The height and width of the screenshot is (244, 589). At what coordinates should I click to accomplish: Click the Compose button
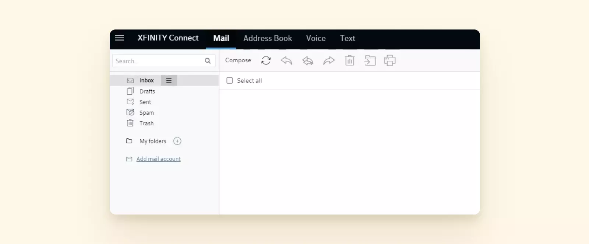point(238,60)
